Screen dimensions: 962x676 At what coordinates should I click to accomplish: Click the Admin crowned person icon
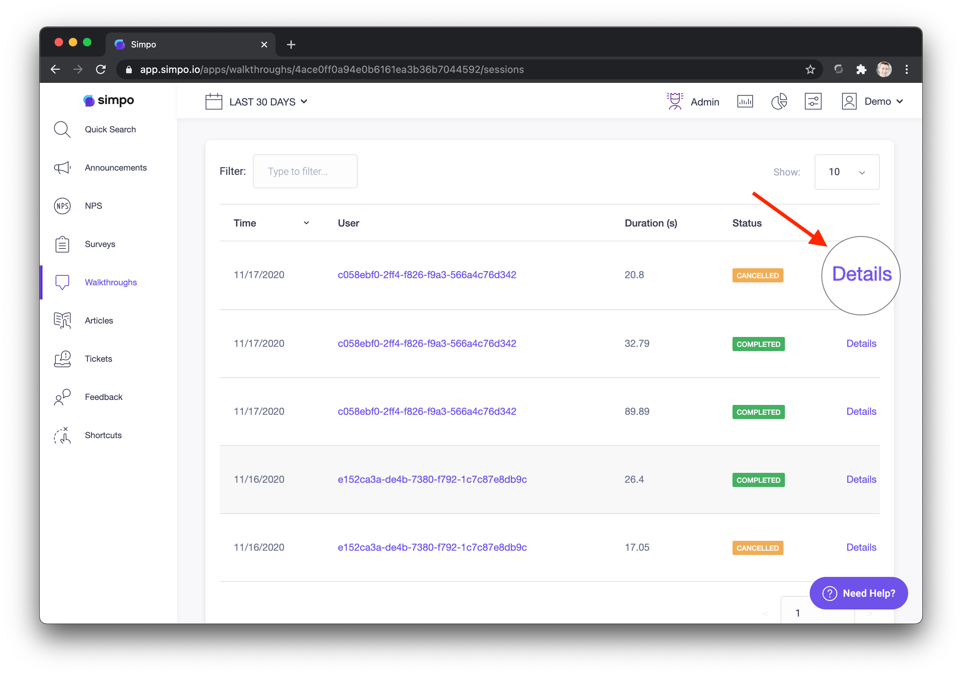tap(675, 101)
